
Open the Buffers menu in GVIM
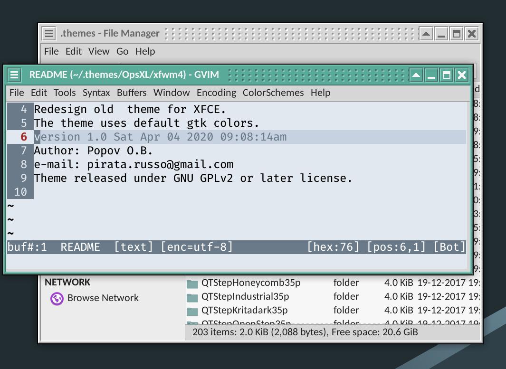[x=132, y=93]
